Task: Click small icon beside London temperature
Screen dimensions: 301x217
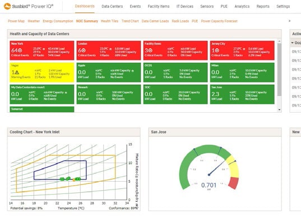Action: tap(110, 49)
